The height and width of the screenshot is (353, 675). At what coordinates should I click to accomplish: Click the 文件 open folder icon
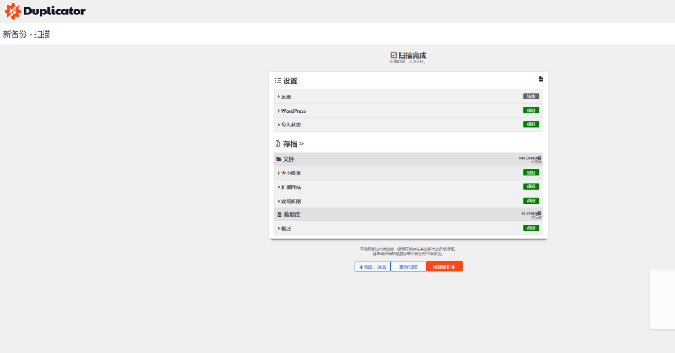point(279,159)
